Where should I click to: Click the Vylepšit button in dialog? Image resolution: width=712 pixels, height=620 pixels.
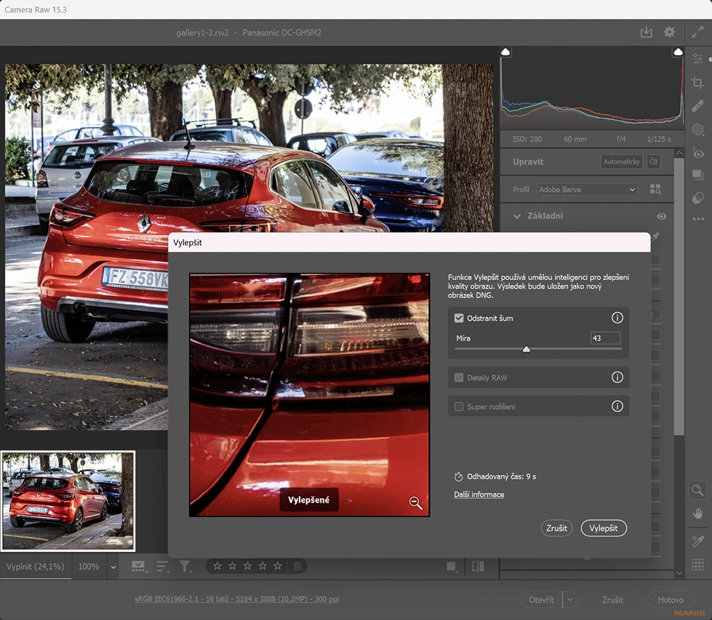click(604, 528)
